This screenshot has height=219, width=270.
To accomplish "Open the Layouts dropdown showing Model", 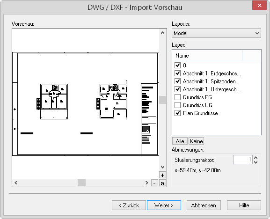I will [x=216, y=33].
